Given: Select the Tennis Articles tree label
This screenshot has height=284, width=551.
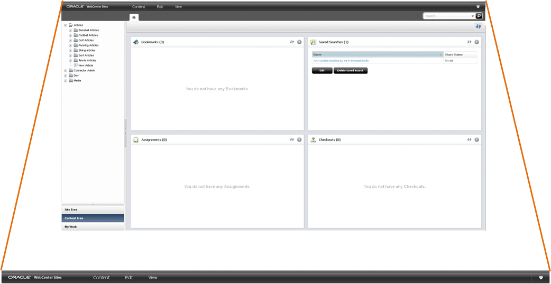Looking at the screenshot, I should point(87,61).
